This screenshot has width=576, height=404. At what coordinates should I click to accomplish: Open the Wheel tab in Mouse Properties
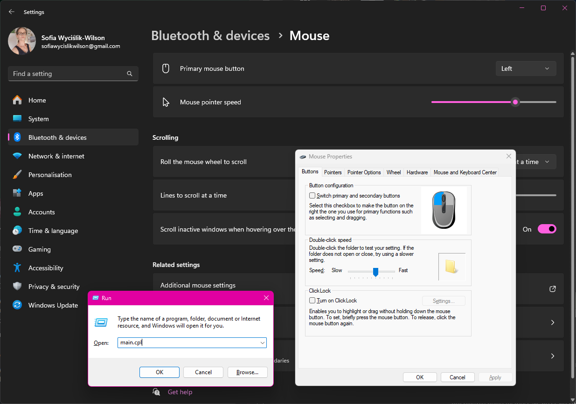click(x=394, y=172)
